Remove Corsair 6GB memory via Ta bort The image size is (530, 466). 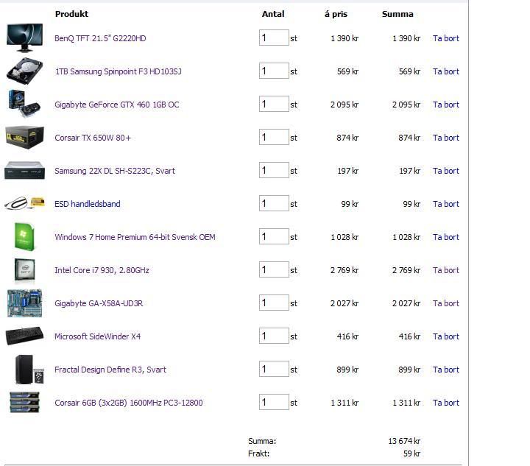click(x=445, y=403)
